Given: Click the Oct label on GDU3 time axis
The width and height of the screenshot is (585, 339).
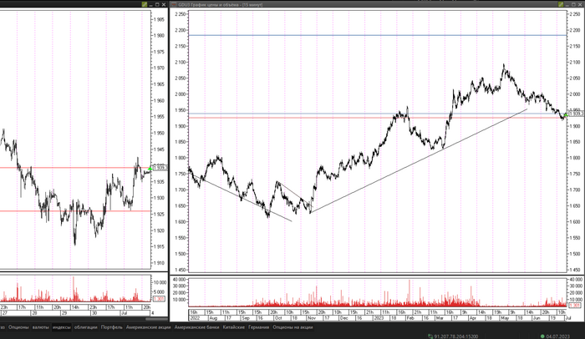Looking at the screenshot, I should click(278, 318).
